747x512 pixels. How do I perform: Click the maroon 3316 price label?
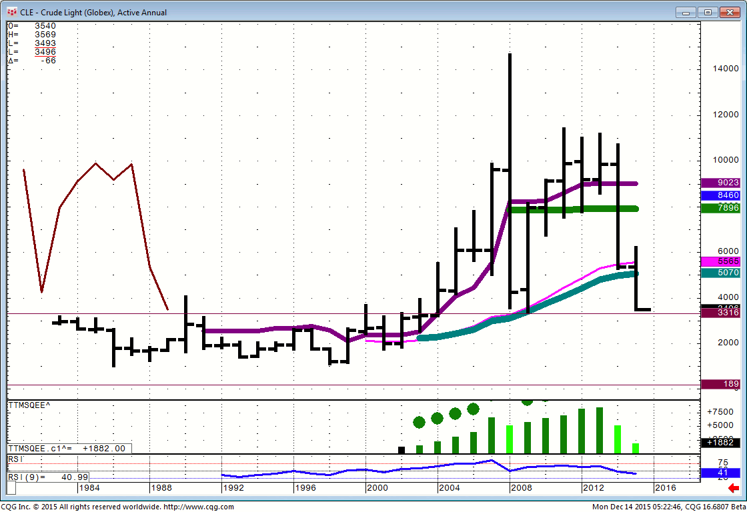tap(720, 313)
